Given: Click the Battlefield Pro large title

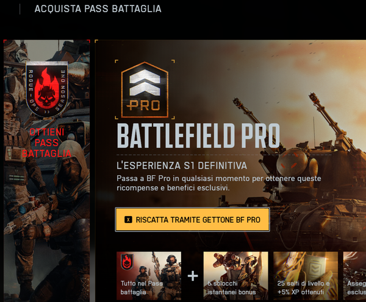Looking at the screenshot, I should 198,136.
